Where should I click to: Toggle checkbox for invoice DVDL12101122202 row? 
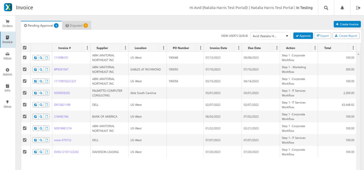[x=25, y=152]
